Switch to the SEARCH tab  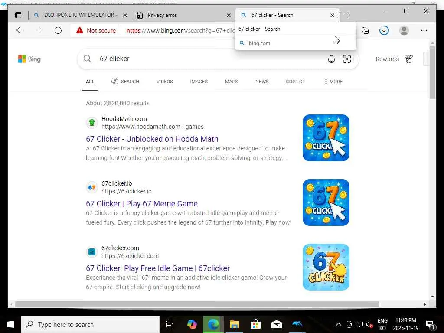point(125,82)
